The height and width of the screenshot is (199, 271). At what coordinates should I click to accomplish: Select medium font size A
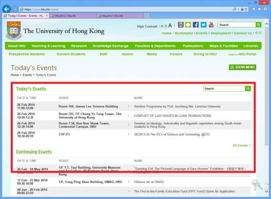(166, 26)
